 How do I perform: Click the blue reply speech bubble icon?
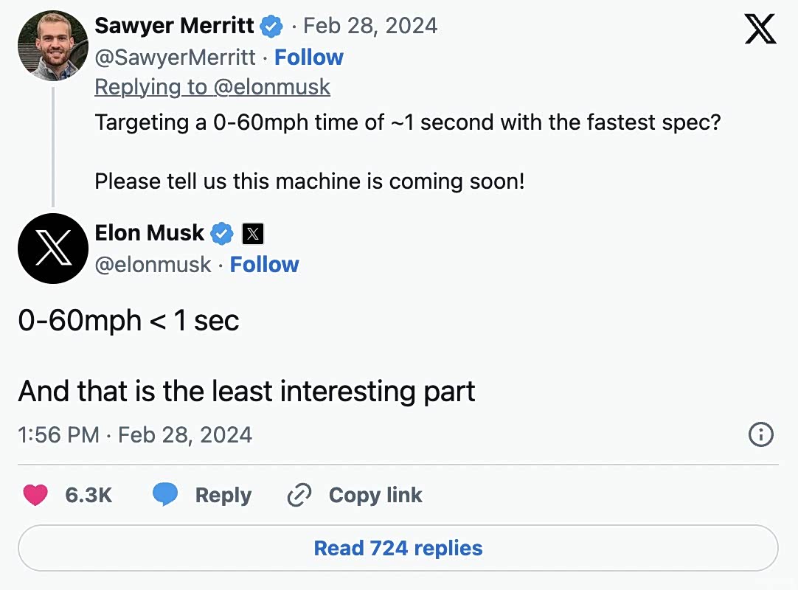[165, 495]
